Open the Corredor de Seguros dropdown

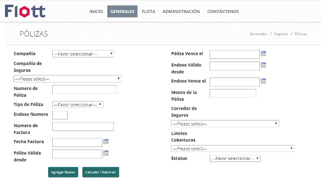(225, 124)
